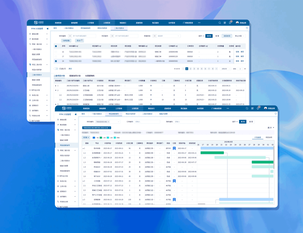Click the more (…) icon in back window nav
This screenshot has width=303, height=233.
(199, 23)
